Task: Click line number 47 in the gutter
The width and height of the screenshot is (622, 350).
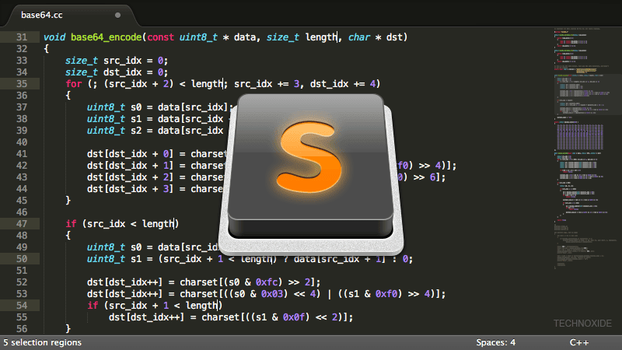Action: (22, 224)
